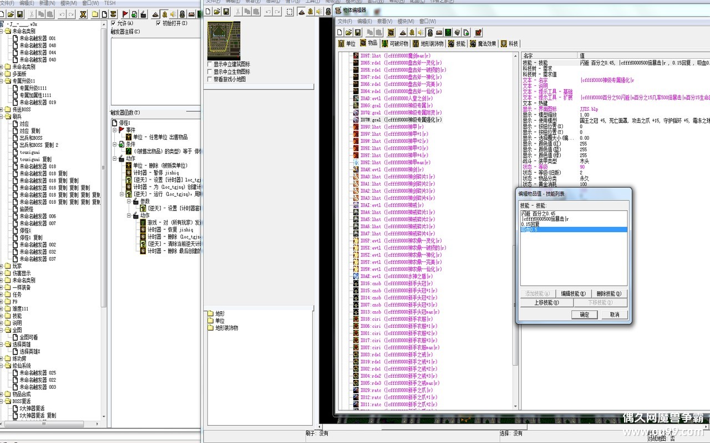Click the save icon in trigger editor toolbar

click(20, 13)
